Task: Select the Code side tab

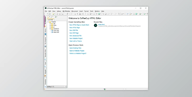Action: pos(46,64)
